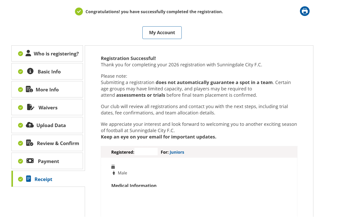337x221 pixels.
Task: Click the cloud upload icon on Upload Data
Action: point(30,125)
